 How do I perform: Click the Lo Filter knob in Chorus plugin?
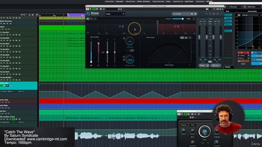[x=192, y=142]
